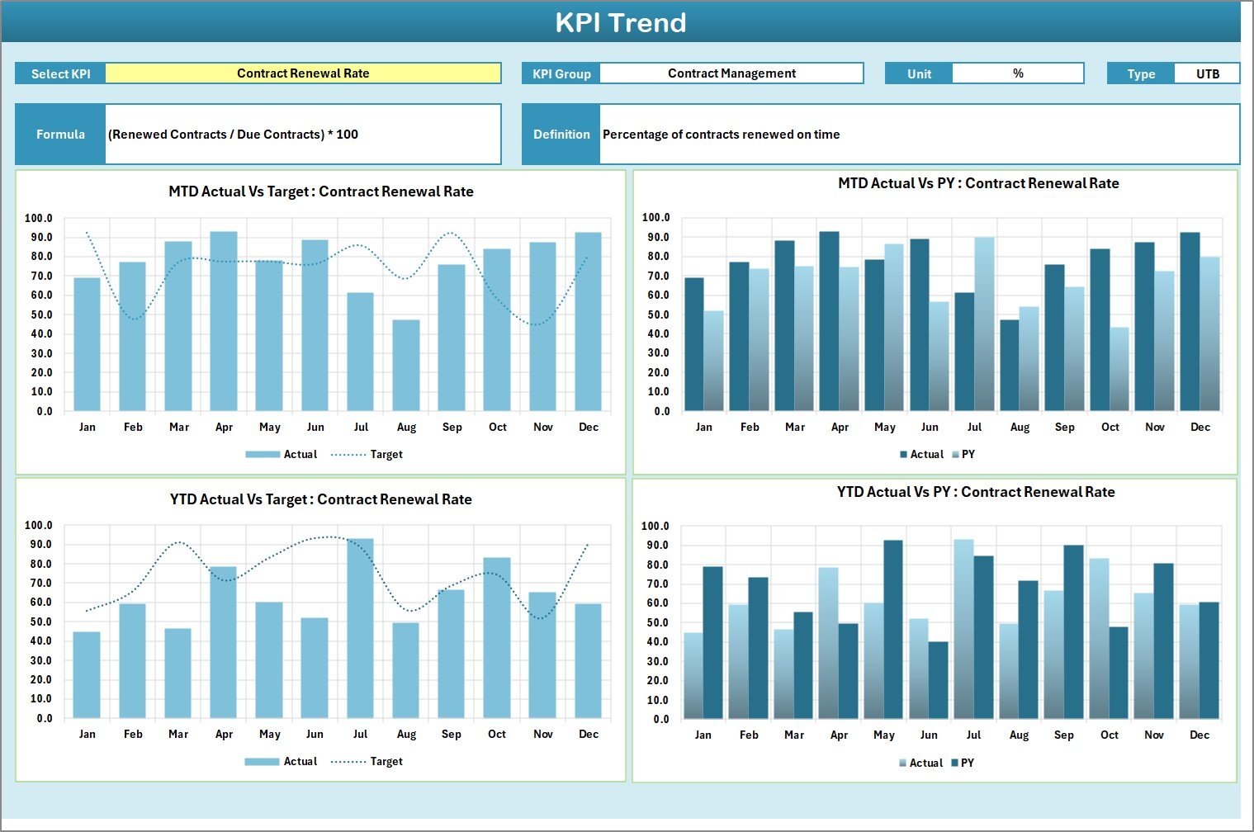This screenshot has width=1254, height=832.
Task: Open the Type selector showing UTB
Action: coord(1207,73)
